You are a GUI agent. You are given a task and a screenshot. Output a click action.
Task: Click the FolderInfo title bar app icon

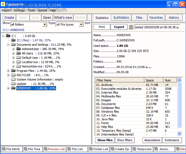pyautogui.click(x=3, y=4)
